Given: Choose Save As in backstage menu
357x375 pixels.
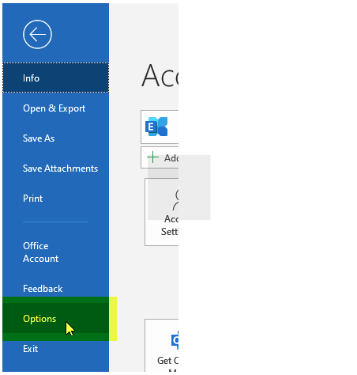Looking at the screenshot, I should tap(55, 138).
